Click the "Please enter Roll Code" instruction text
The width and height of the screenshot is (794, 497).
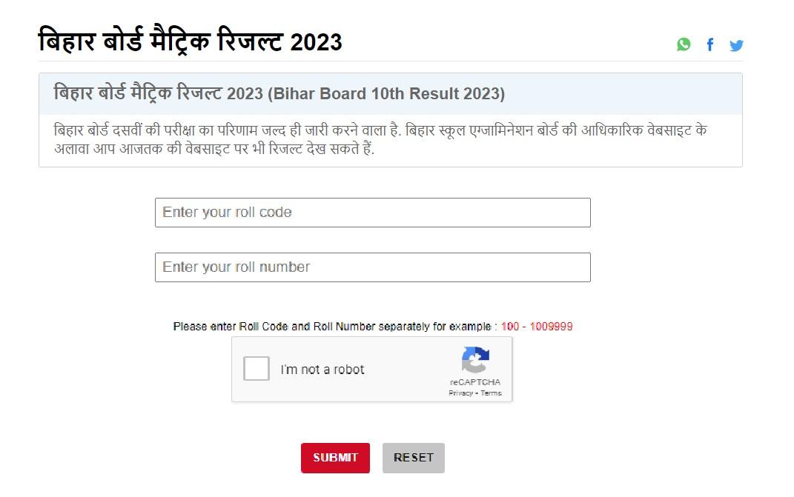click(335, 327)
